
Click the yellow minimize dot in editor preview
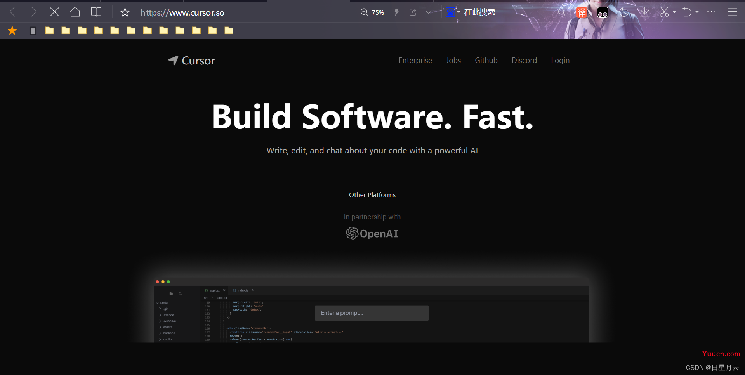[x=163, y=282]
